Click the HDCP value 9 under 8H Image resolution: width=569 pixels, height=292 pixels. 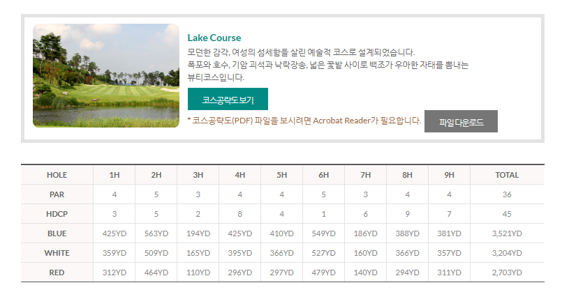pyautogui.click(x=407, y=214)
